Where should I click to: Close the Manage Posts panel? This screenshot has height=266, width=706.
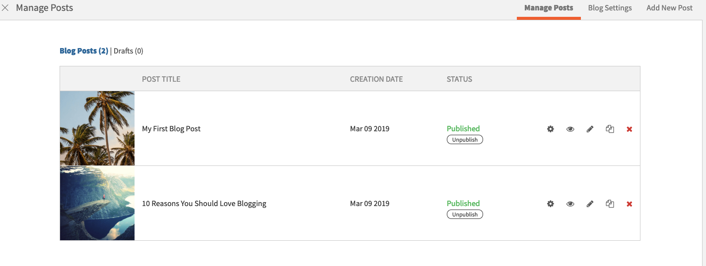[x=5, y=8]
